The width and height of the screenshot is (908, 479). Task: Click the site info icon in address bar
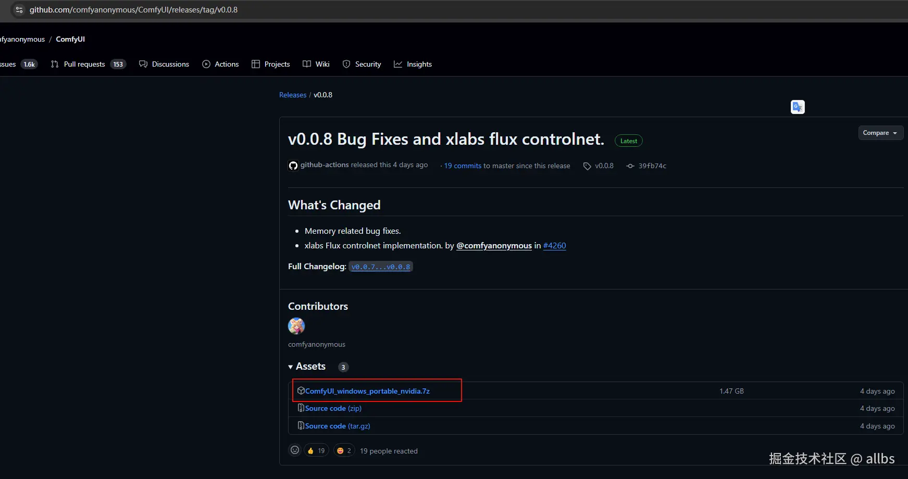pyautogui.click(x=19, y=10)
